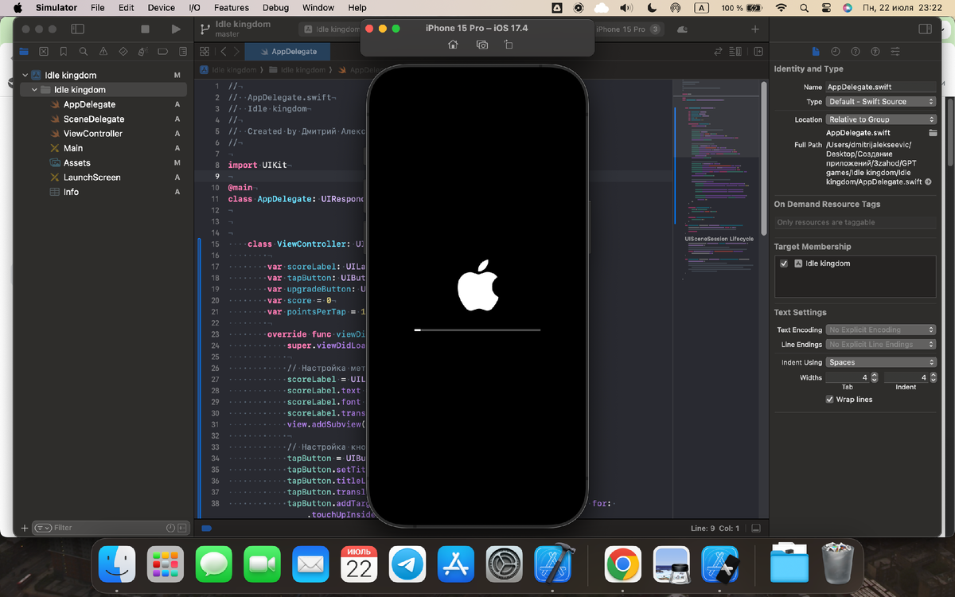The width and height of the screenshot is (955, 597).
Task: Show the Accessibility inspector
Action: (875, 52)
